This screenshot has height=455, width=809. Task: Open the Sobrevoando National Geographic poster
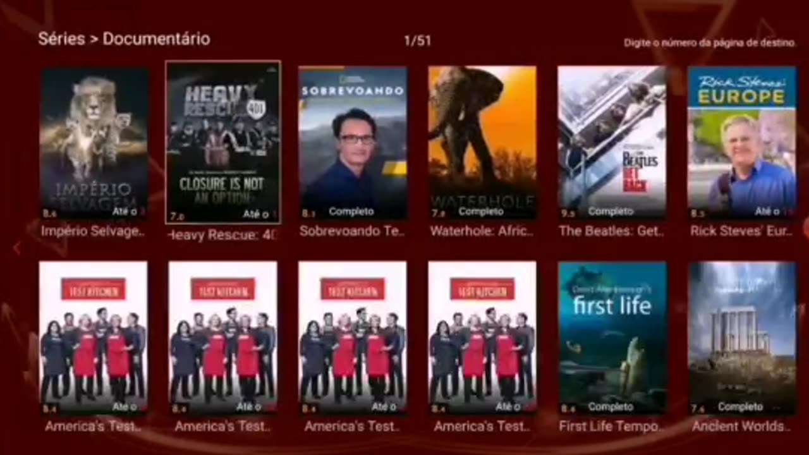click(353, 143)
